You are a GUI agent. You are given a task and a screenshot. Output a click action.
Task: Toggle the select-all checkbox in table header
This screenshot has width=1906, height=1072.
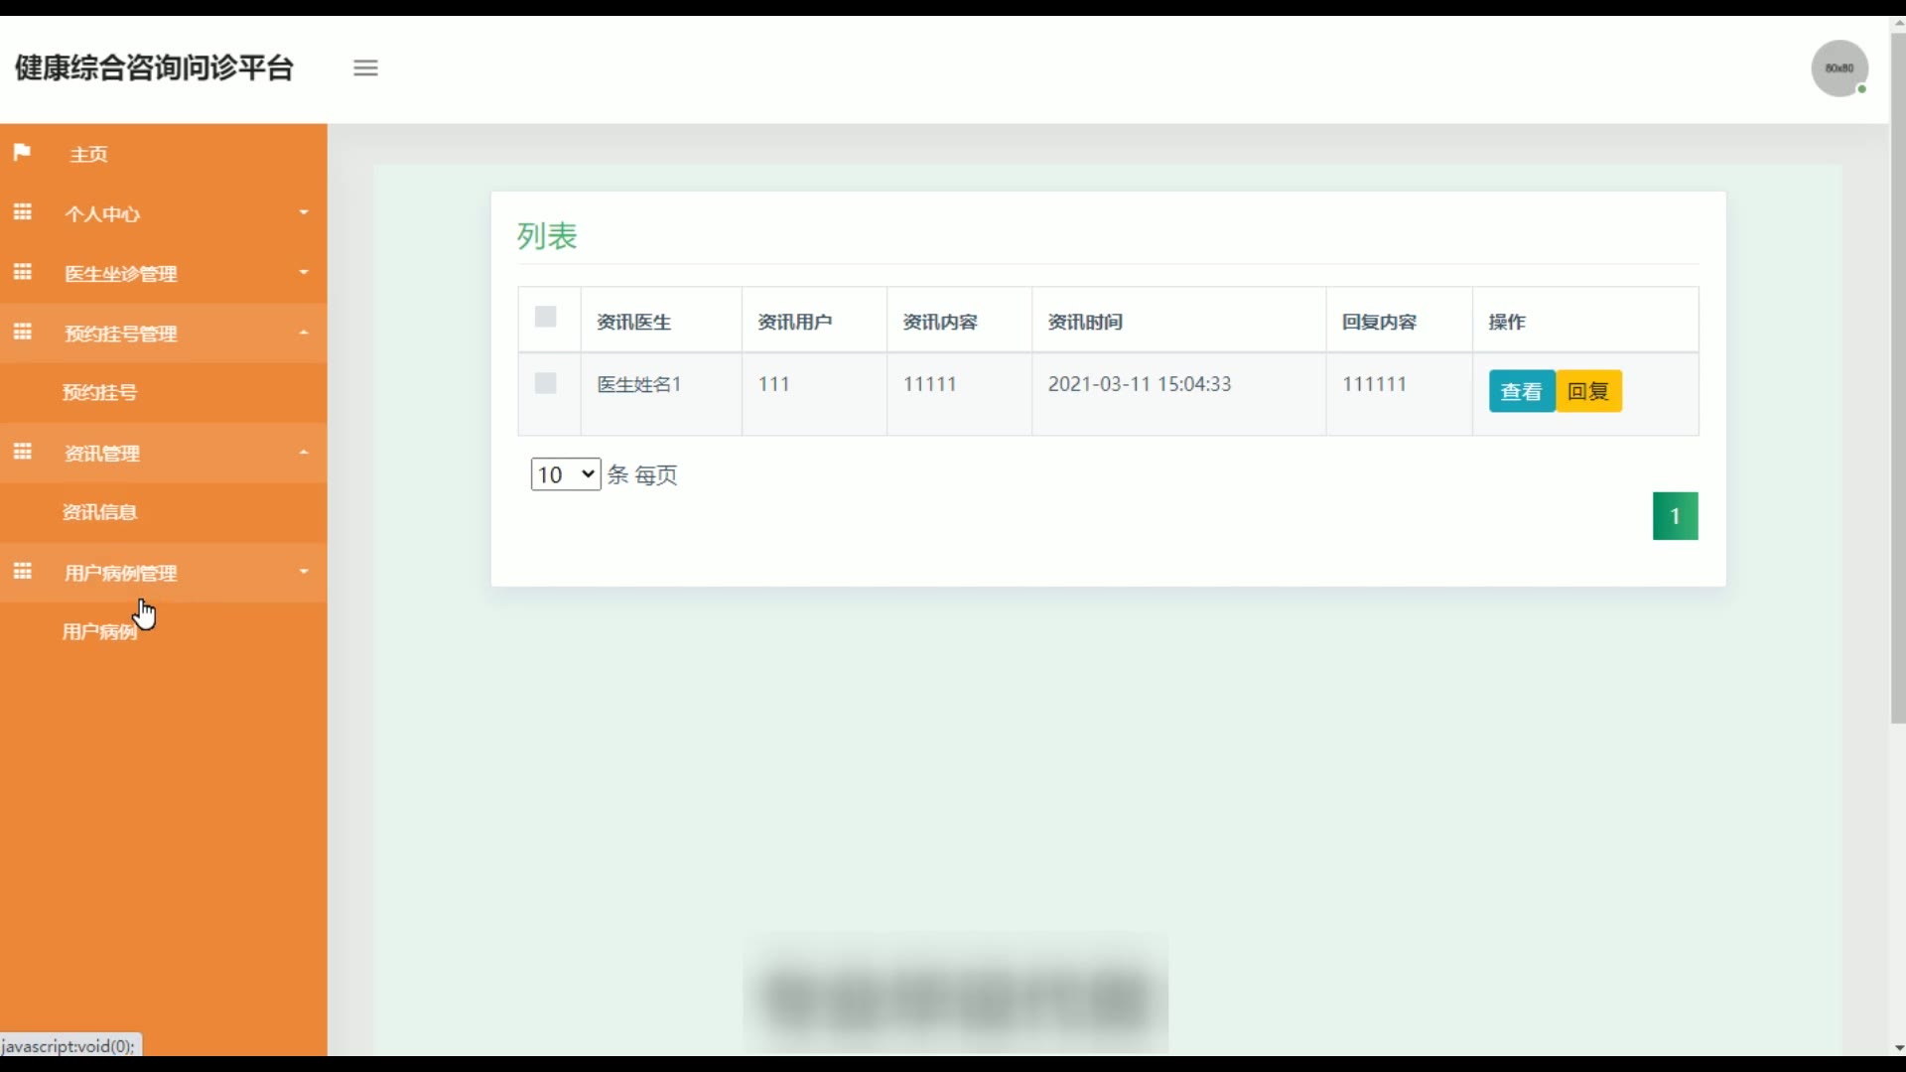[x=545, y=317]
